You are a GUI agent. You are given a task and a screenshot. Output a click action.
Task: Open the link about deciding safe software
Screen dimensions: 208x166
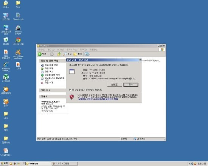pyautogui.click(x=98, y=99)
